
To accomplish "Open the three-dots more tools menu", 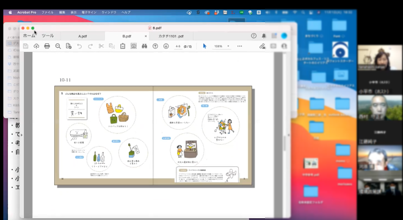I will tap(239, 46).
